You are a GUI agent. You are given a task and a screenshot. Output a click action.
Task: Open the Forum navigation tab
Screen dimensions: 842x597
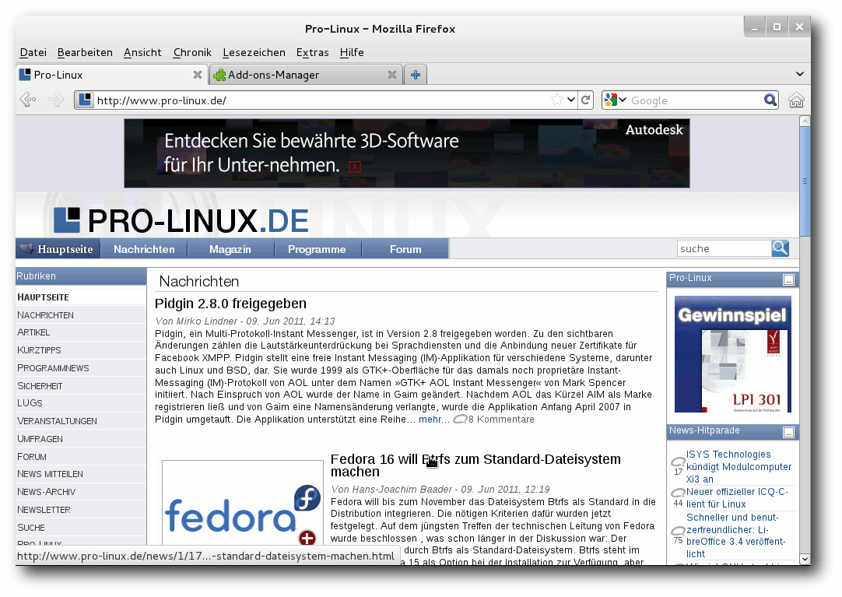point(405,249)
